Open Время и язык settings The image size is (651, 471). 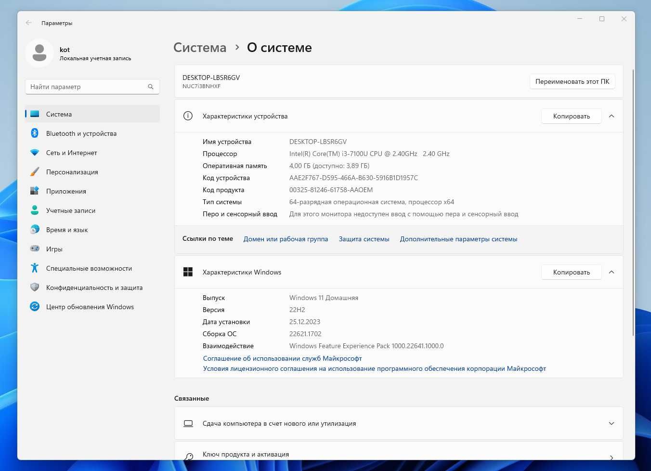pos(92,230)
